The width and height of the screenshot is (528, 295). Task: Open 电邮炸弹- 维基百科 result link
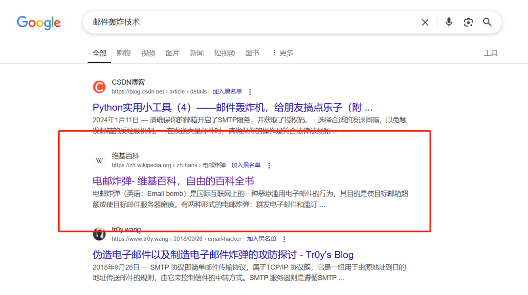tap(173, 181)
